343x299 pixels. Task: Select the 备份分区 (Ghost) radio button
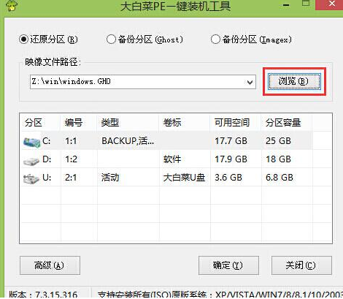tap(111, 39)
